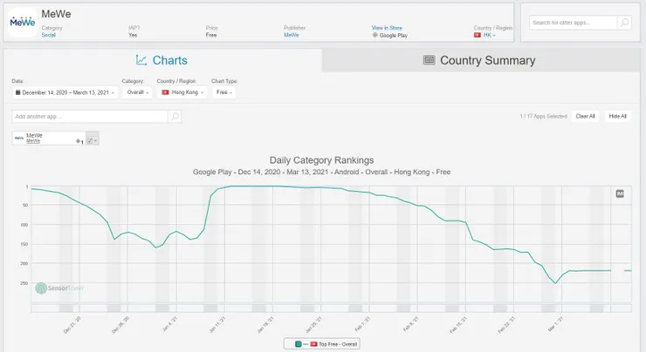Open the Category dropdown set to Overall
This screenshot has width=646, height=352.
135,91
